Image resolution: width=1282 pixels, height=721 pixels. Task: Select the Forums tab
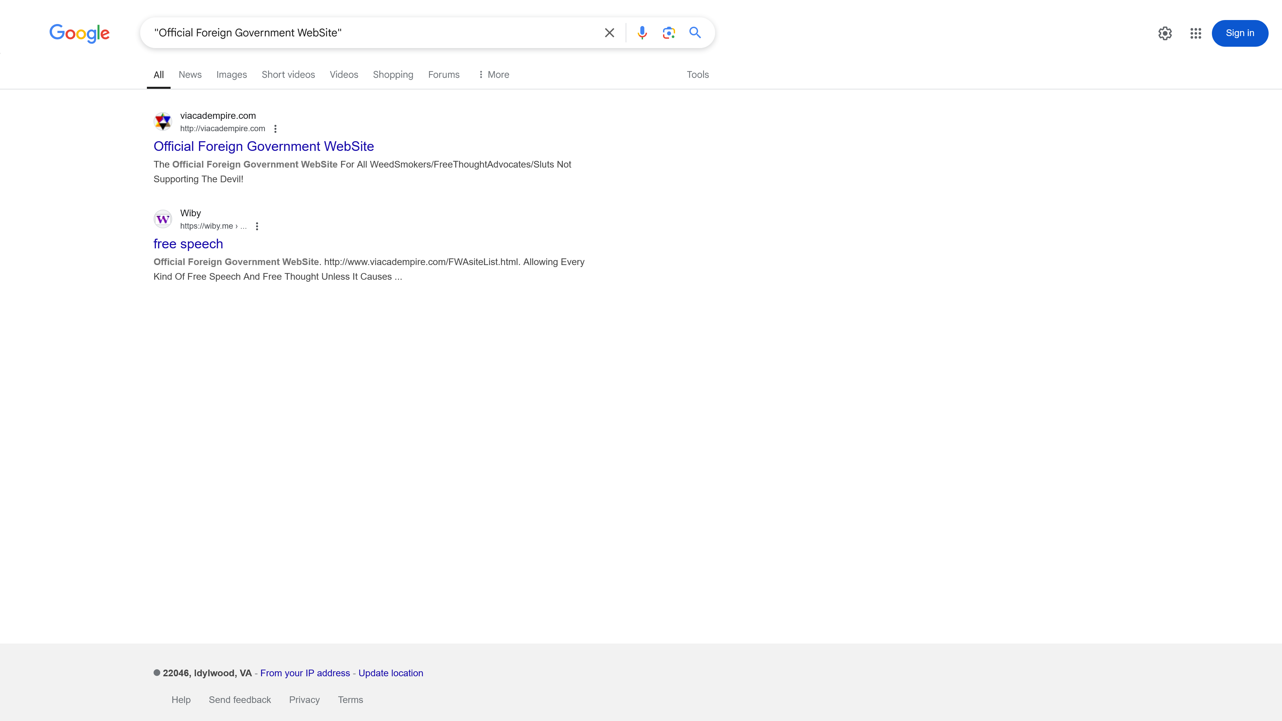[x=443, y=75]
